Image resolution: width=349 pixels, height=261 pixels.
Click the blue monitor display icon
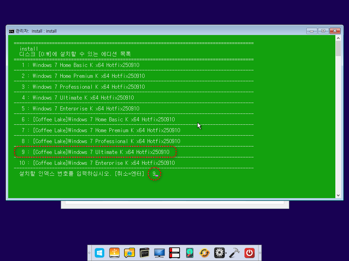coord(160,253)
